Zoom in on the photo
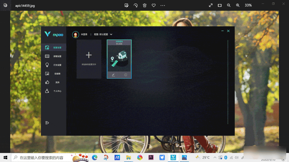289x162 pixels. 238,5
